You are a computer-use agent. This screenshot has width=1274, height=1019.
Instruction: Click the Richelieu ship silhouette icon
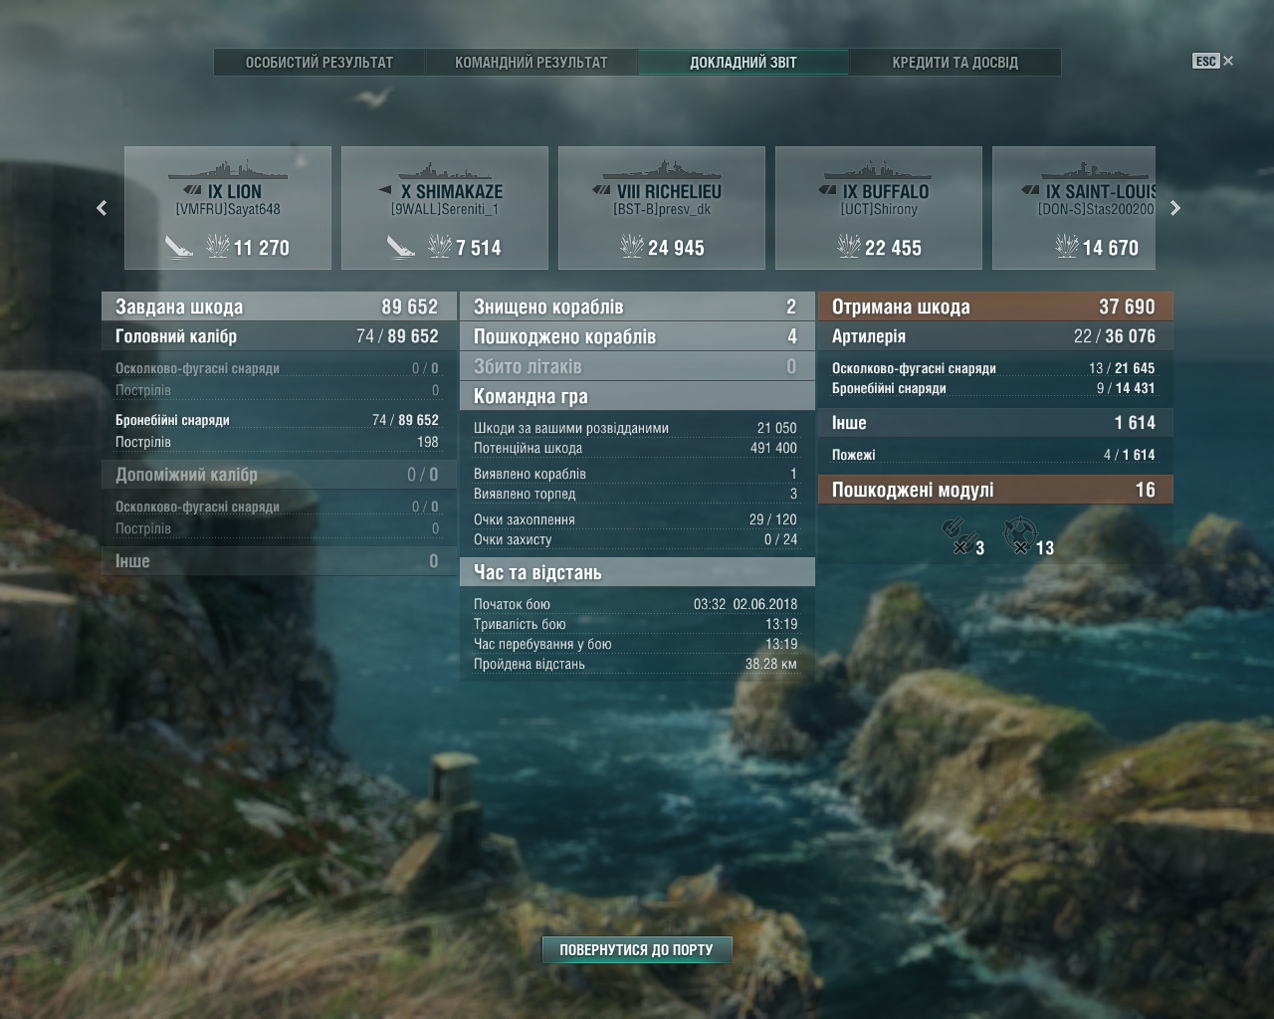[661, 169]
